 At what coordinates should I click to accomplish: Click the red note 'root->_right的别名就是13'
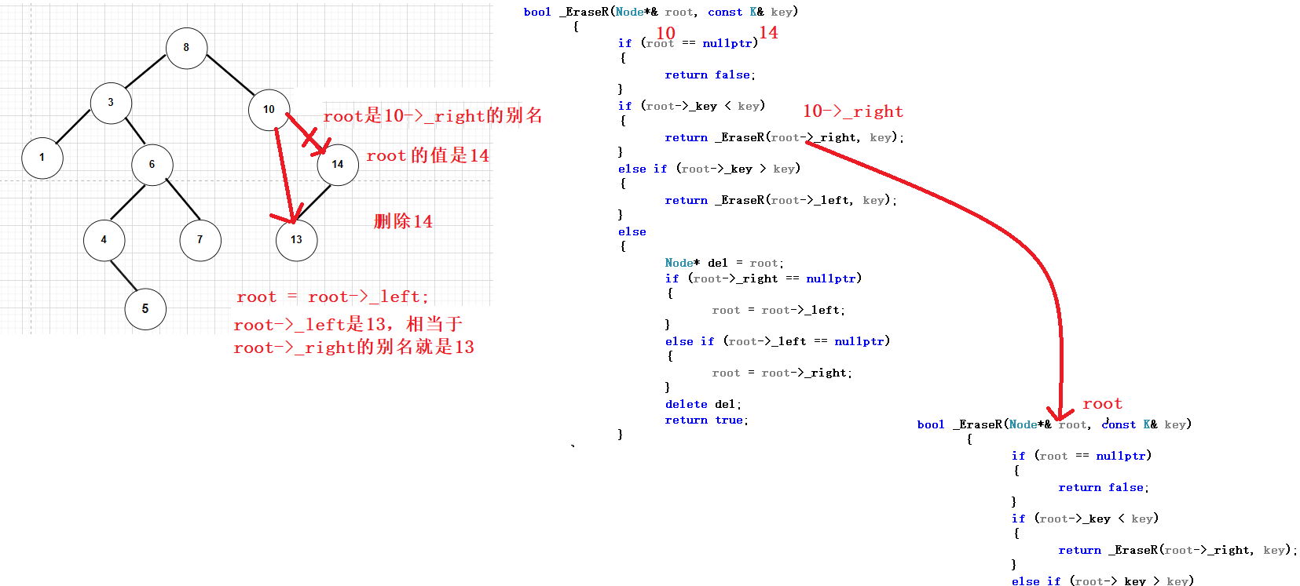click(x=353, y=347)
